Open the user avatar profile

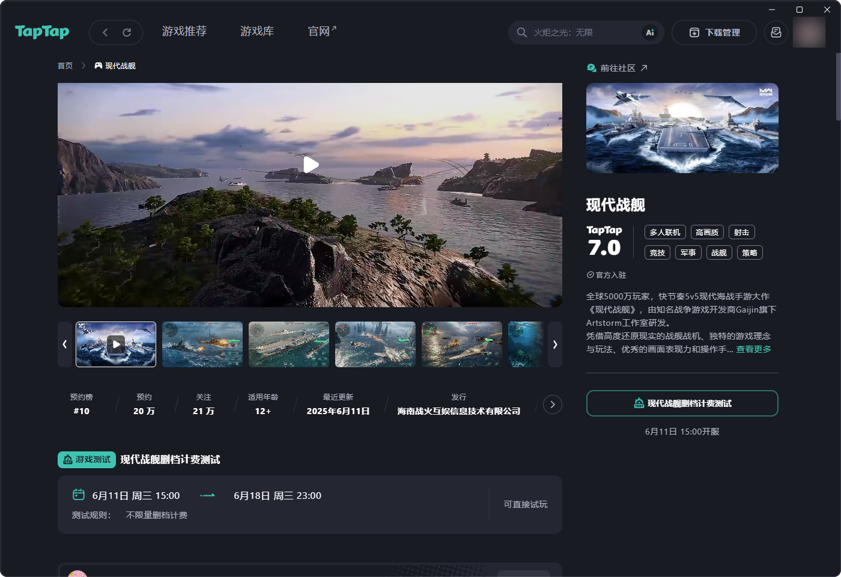coord(809,32)
